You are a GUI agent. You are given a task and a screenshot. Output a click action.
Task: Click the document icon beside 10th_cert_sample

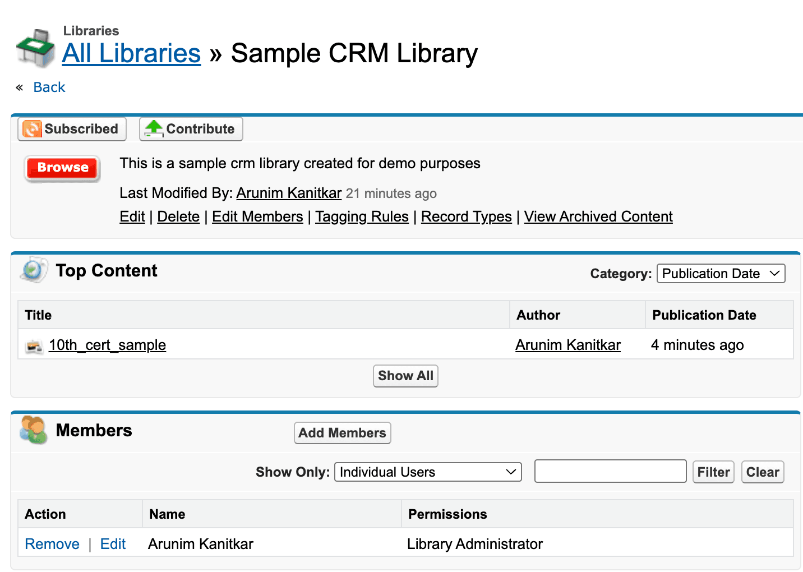[x=34, y=345]
